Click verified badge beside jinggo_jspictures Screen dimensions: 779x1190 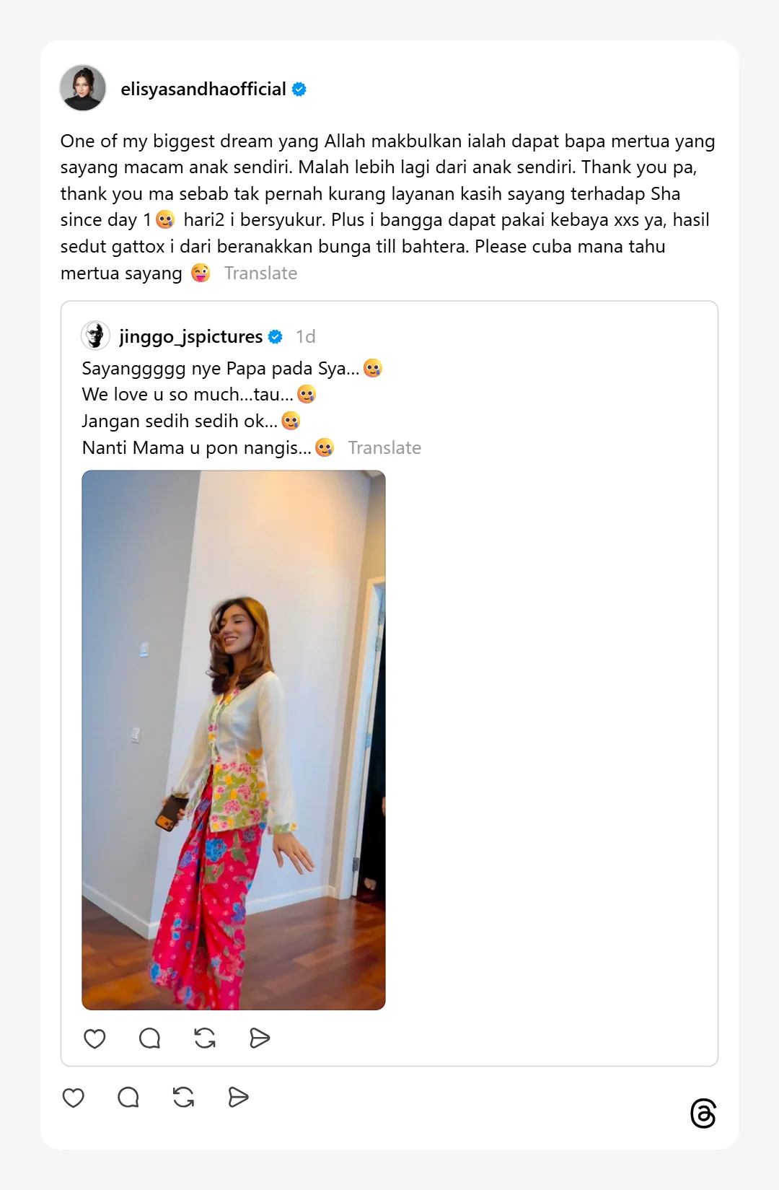276,336
